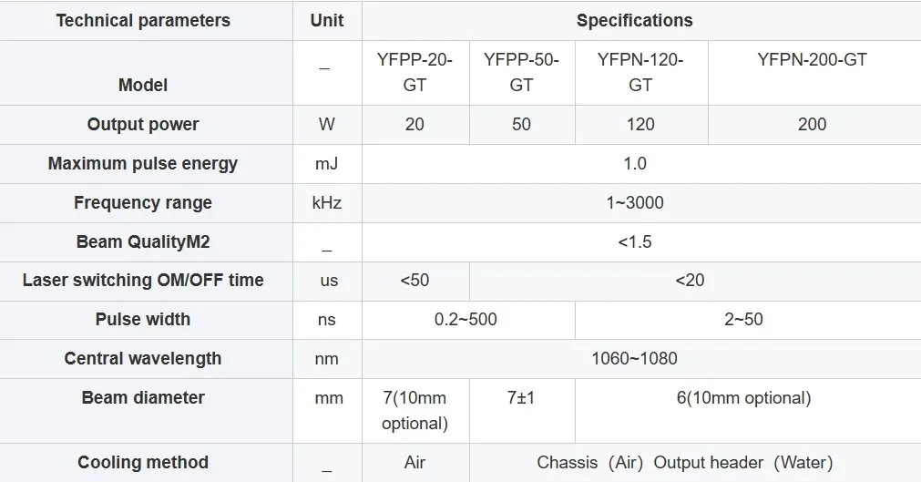Screen dimensions: 921x482
Task: Click the 1~3000 frequency range value
Action: click(635, 203)
